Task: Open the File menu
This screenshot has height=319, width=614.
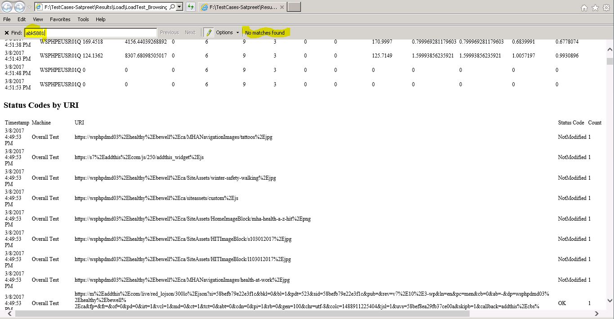Action: click(7, 19)
